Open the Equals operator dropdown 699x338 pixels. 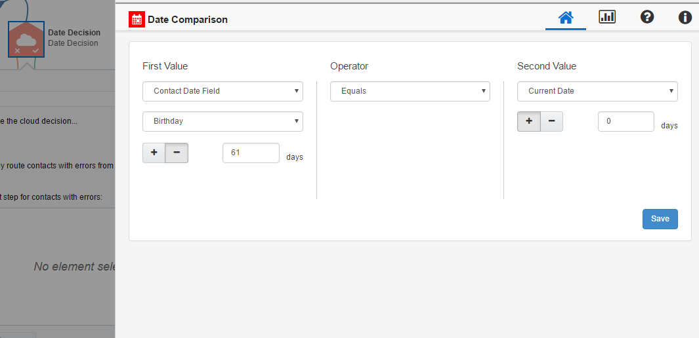click(410, 91)
